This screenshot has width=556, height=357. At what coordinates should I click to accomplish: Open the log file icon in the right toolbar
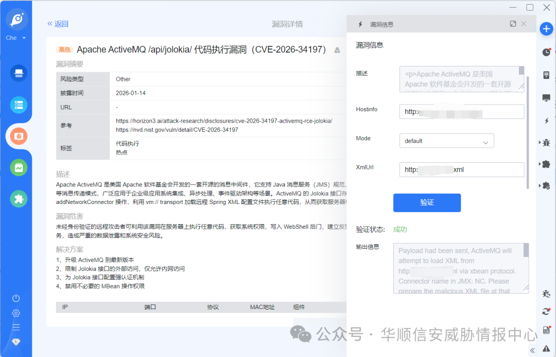tap(546, 330)
